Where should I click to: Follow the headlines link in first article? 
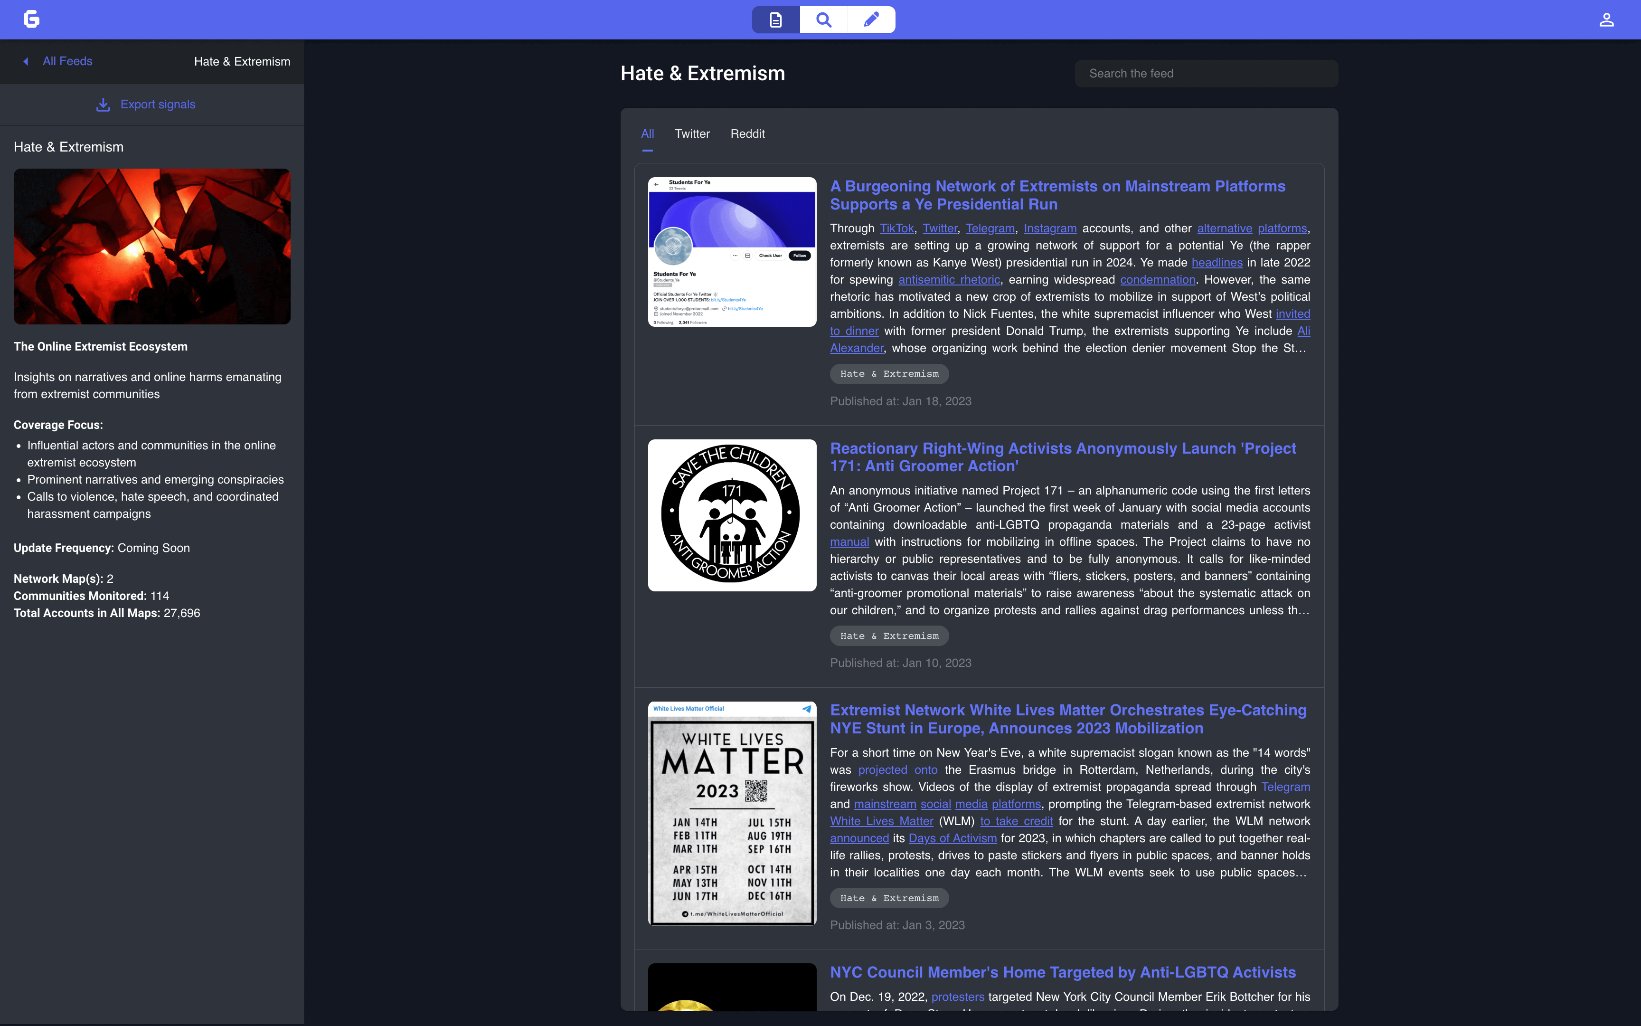1217,263
